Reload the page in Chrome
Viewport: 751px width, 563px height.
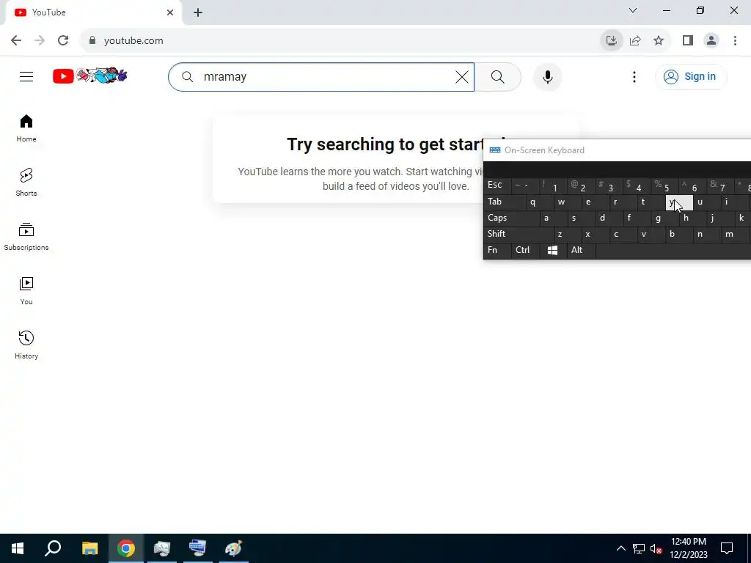coord(63,41)
